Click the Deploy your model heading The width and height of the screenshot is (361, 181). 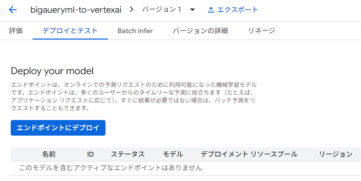coord(52,71)
